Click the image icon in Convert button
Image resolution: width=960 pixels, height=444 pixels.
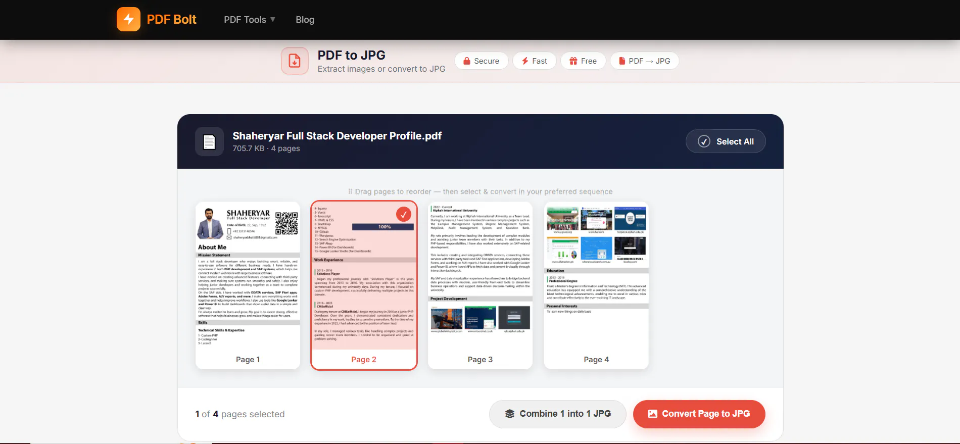click(x=653, y=414)
